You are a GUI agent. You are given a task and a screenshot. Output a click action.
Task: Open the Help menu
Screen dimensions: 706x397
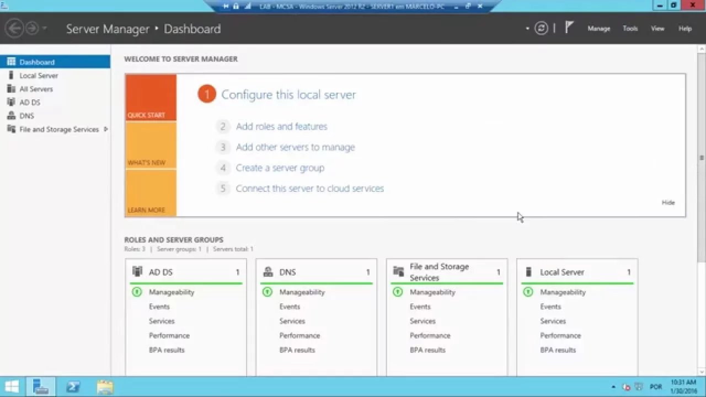tap(685, 29)
